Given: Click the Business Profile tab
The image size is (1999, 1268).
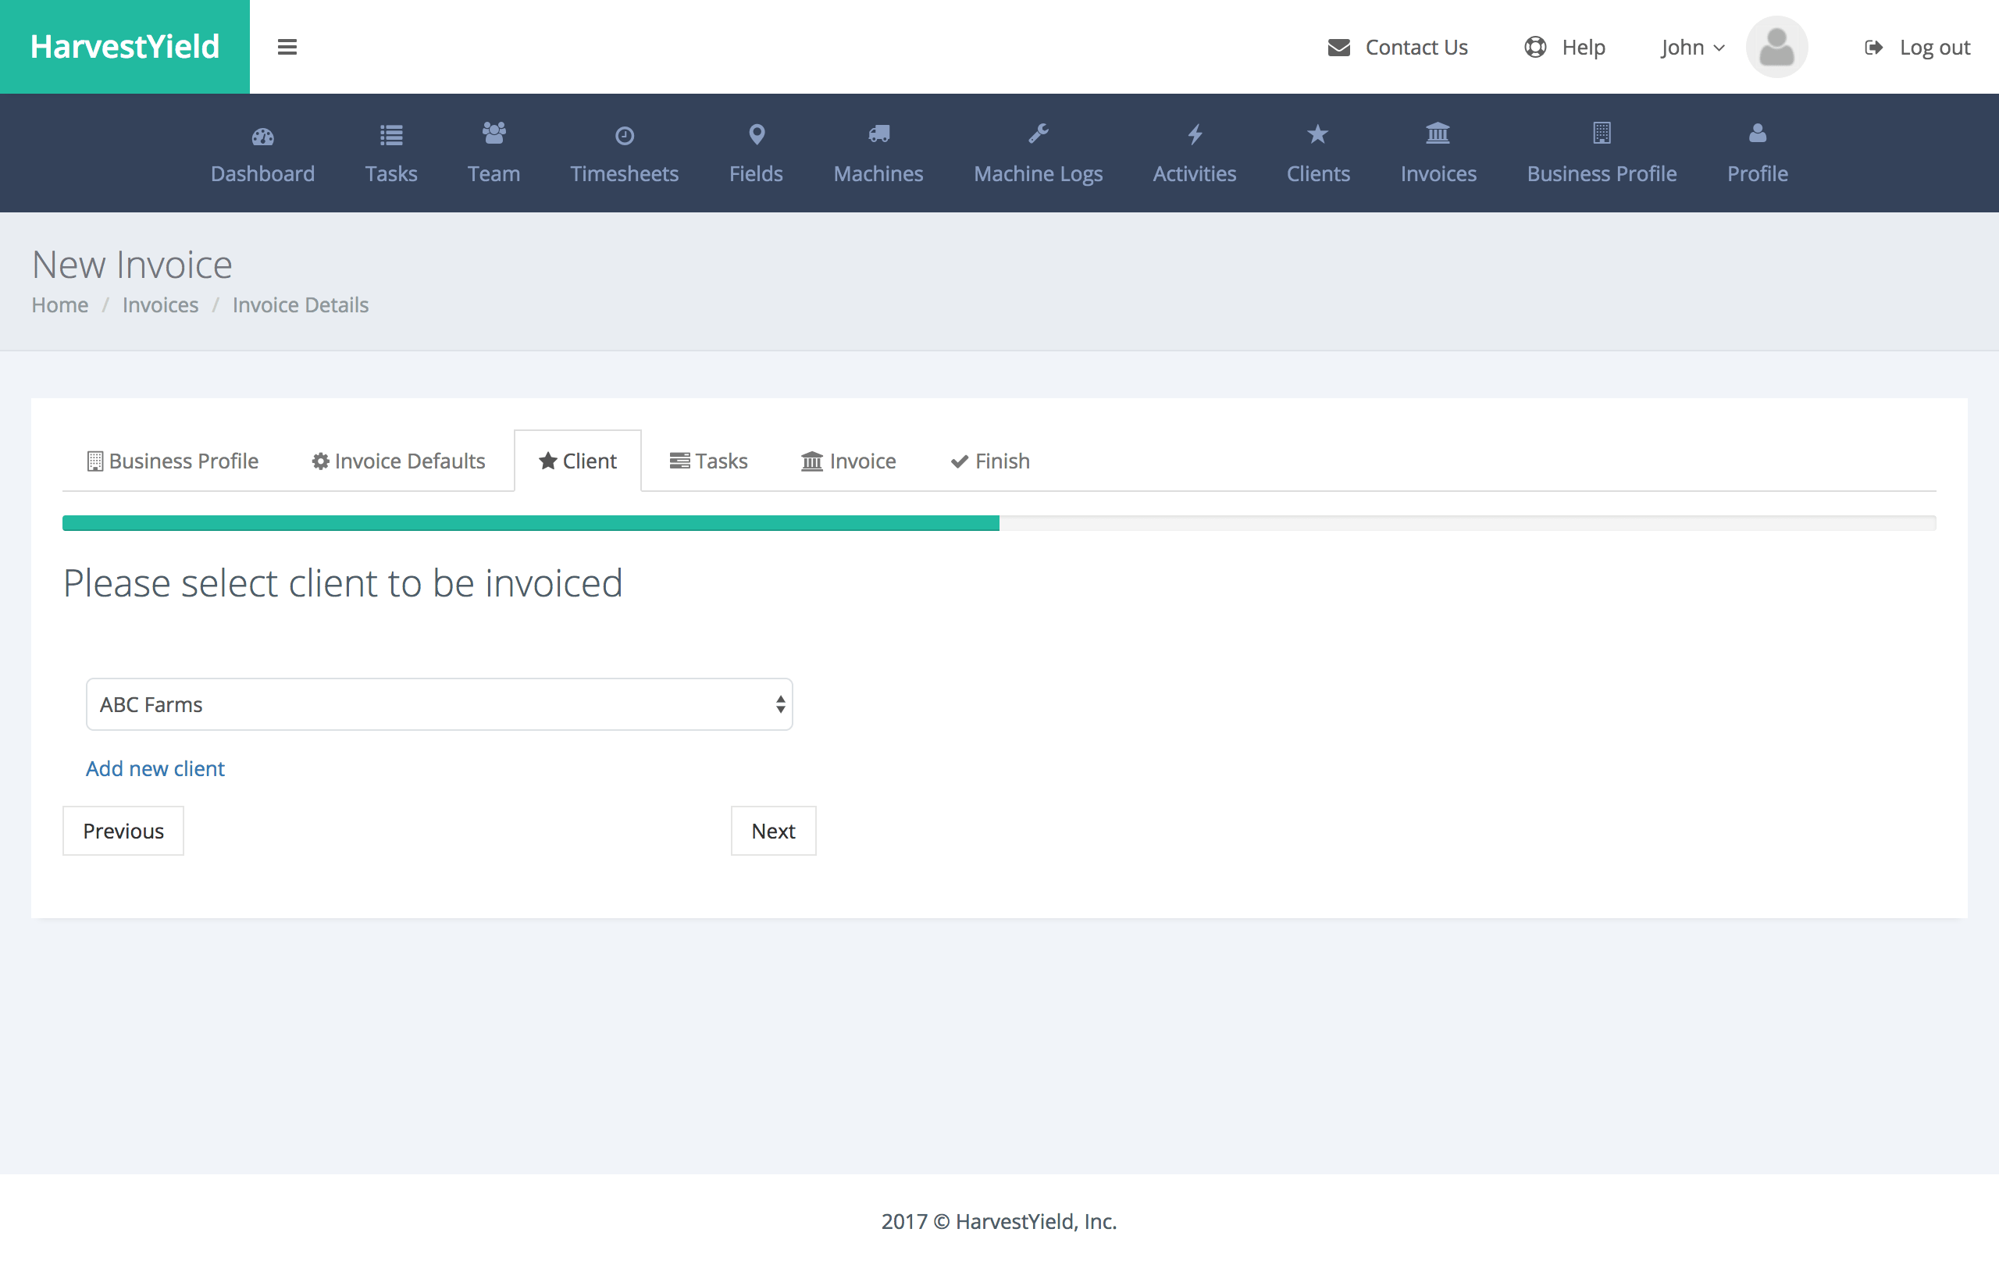Looking at the screenshot, I should [173, 459].
